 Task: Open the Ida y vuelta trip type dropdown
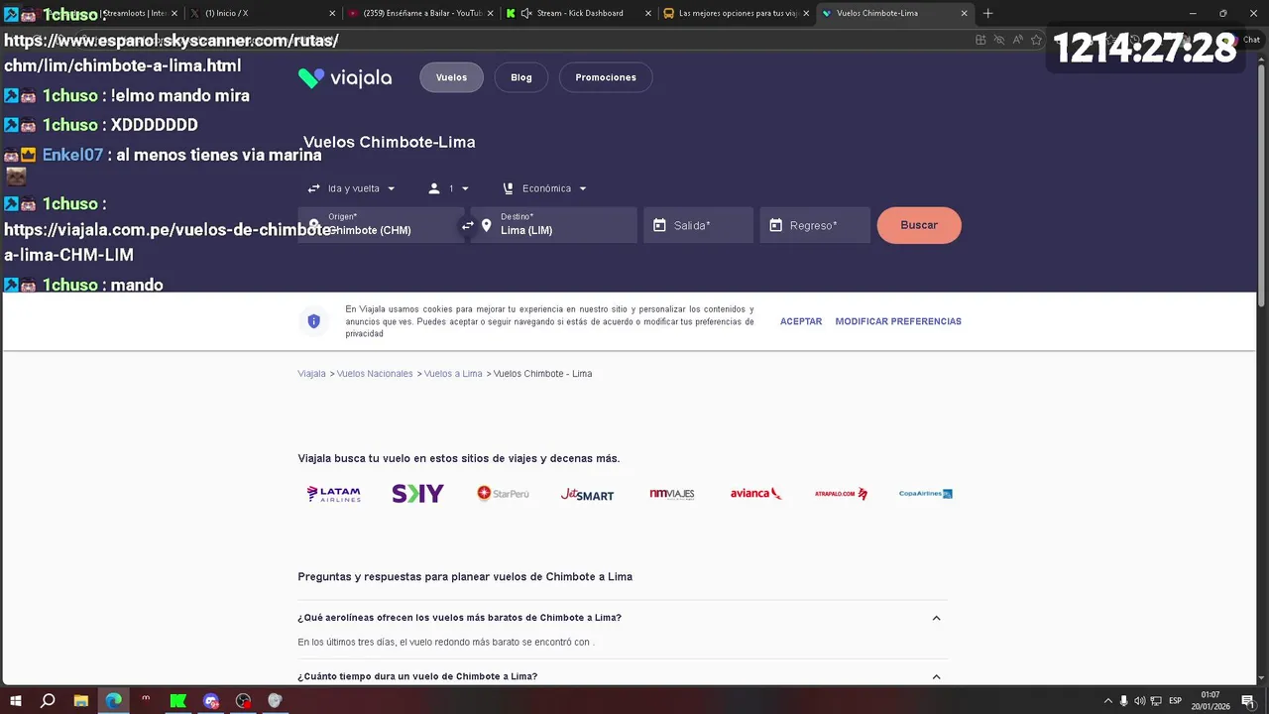(352, 188)
